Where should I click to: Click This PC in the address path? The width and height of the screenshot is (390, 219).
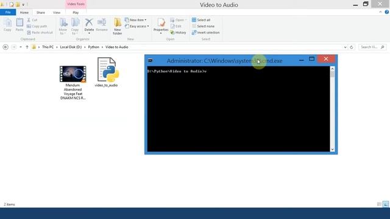tap(48, 47)
